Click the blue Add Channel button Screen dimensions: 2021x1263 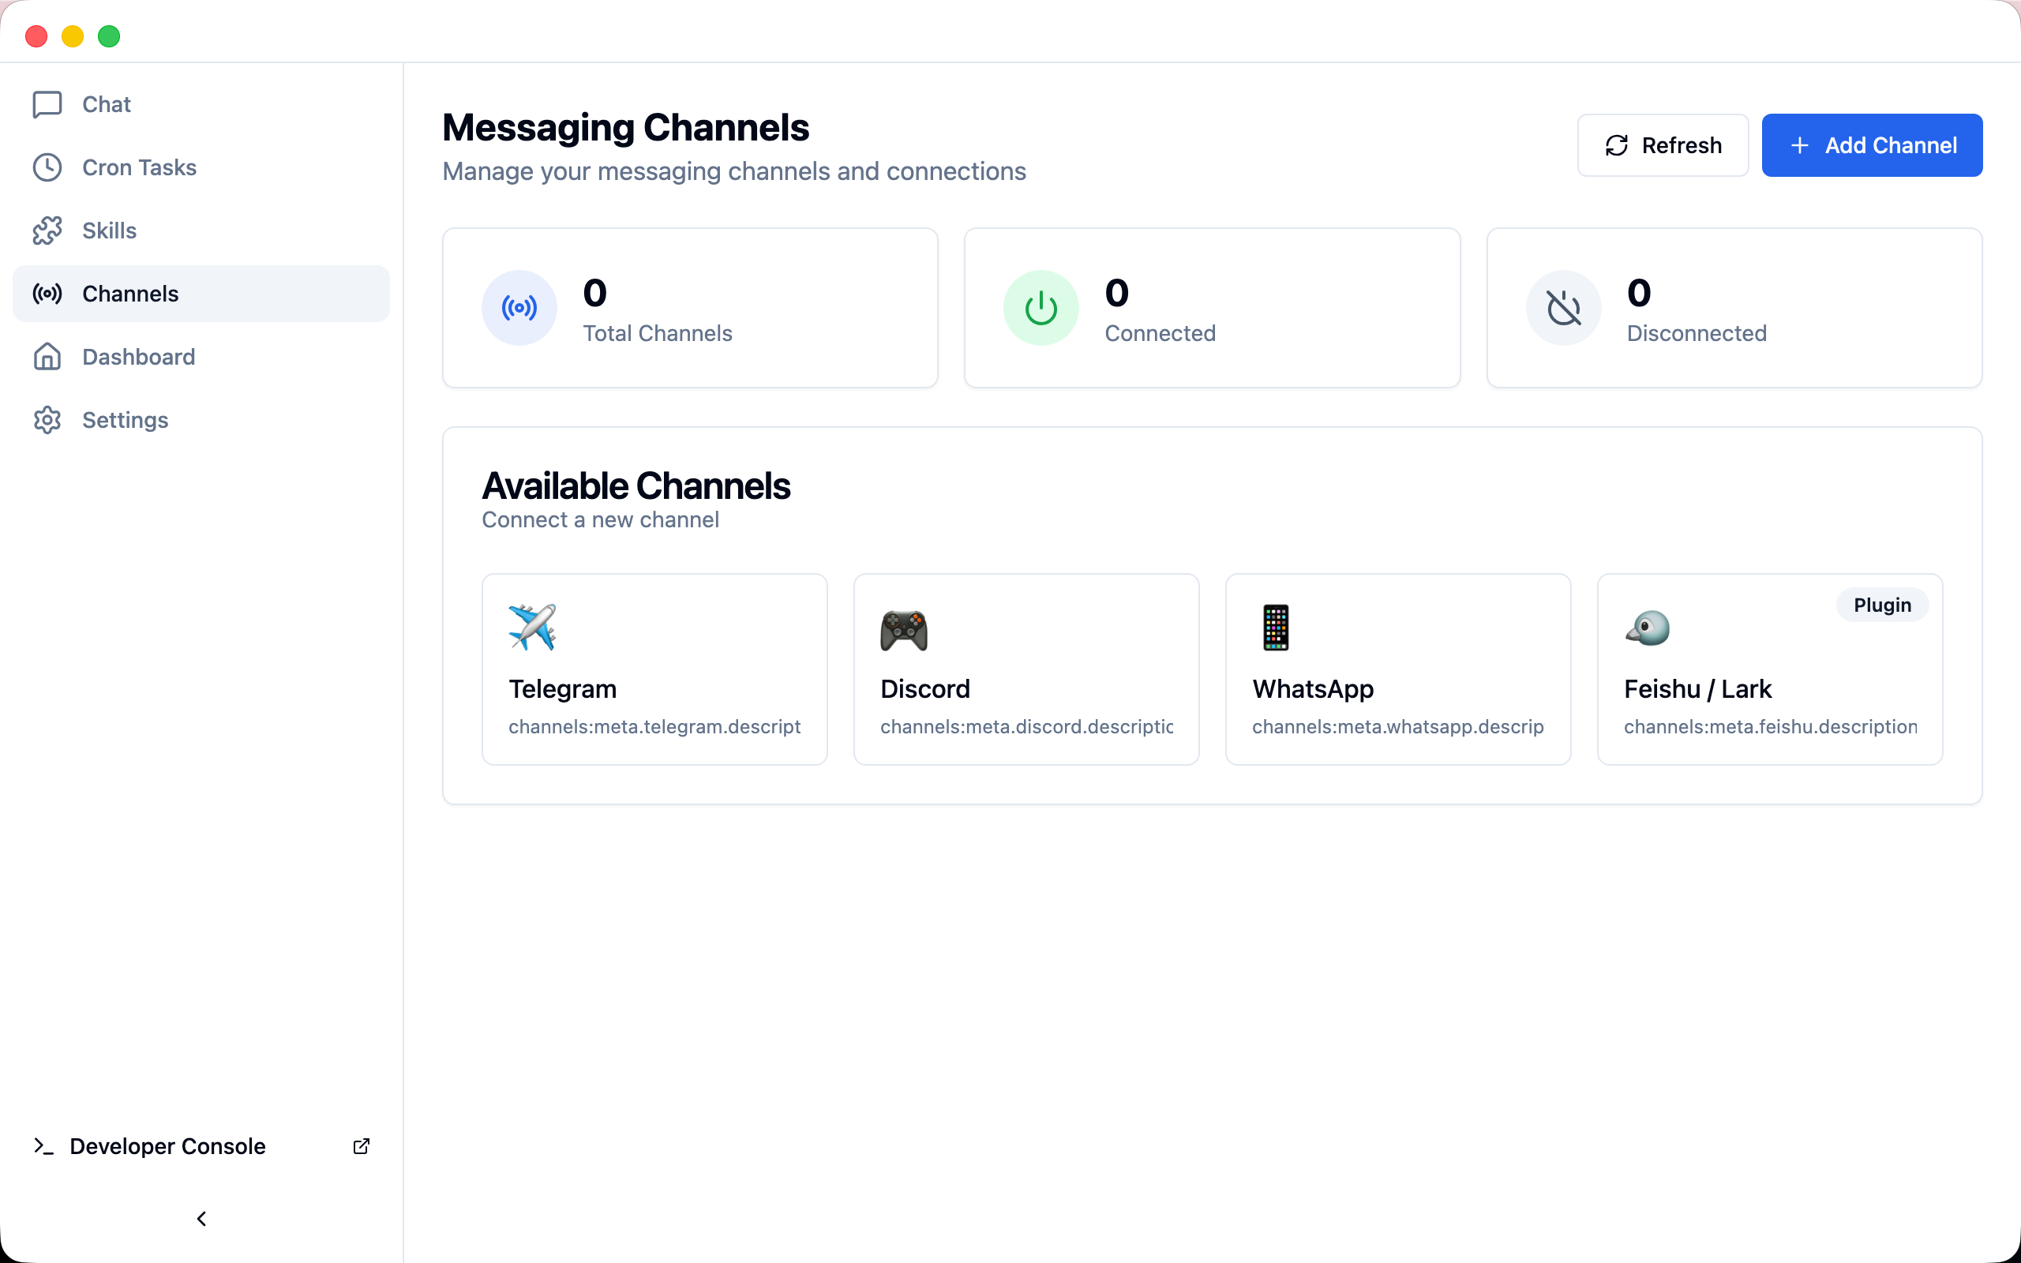point(1872,145)
